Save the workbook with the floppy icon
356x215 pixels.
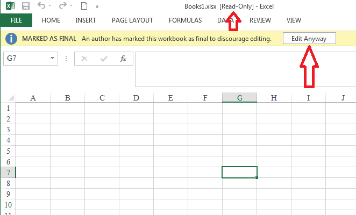26,6
